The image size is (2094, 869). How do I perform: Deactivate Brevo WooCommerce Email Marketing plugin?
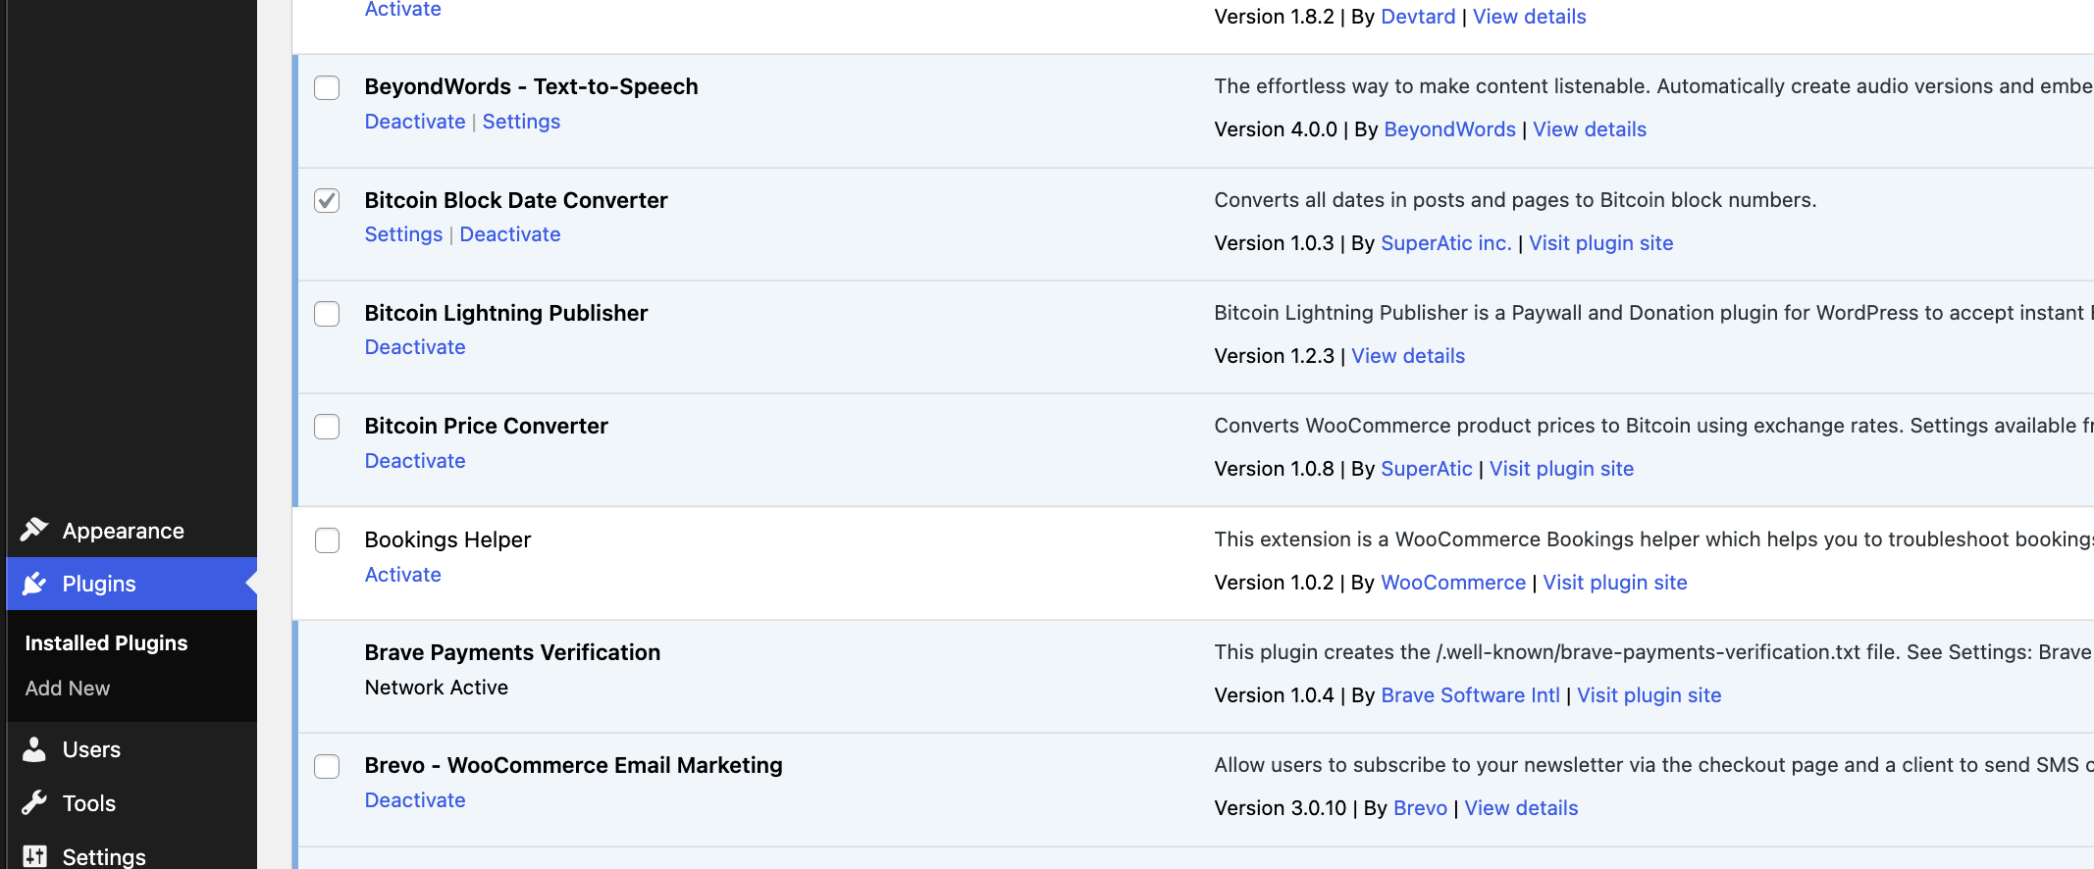[x=415, y=800]
